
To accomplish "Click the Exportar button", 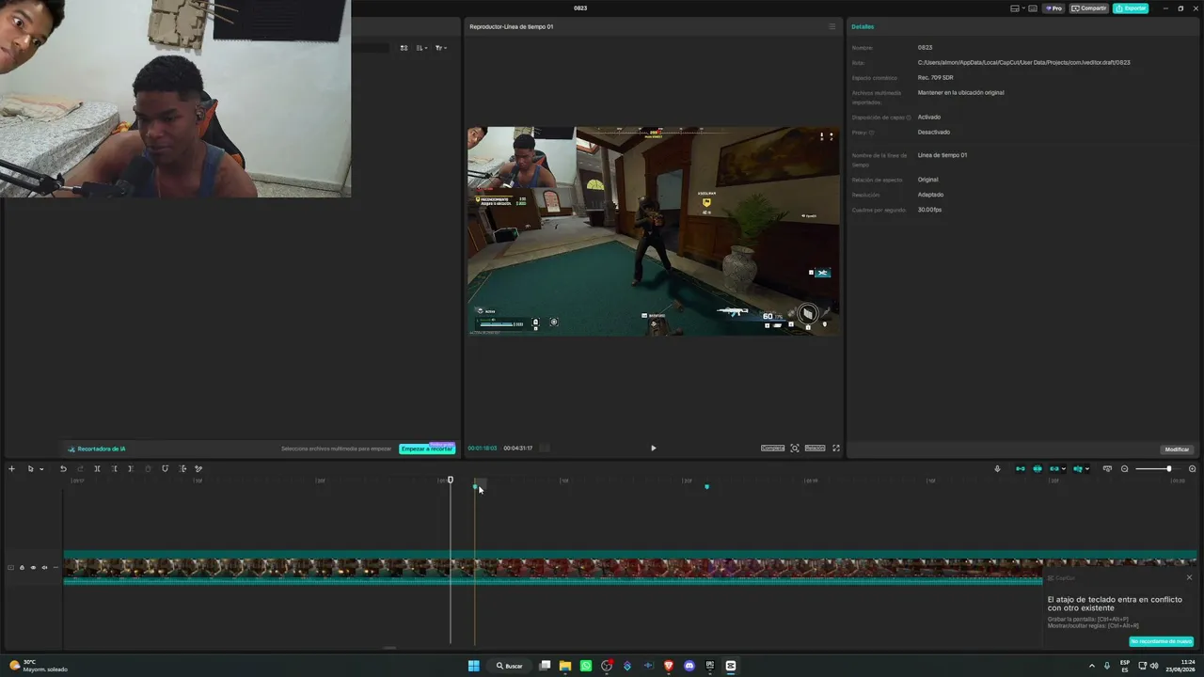I will (x=1131, y=8).
